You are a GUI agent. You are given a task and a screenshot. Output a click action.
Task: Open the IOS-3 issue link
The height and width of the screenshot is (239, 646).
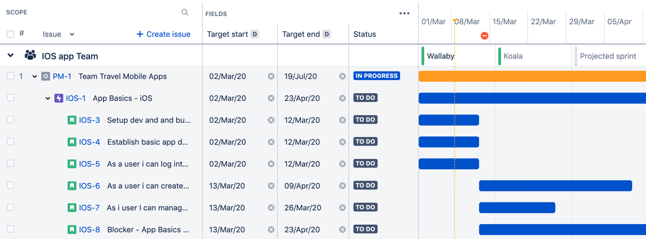click(x=89, y=120)
